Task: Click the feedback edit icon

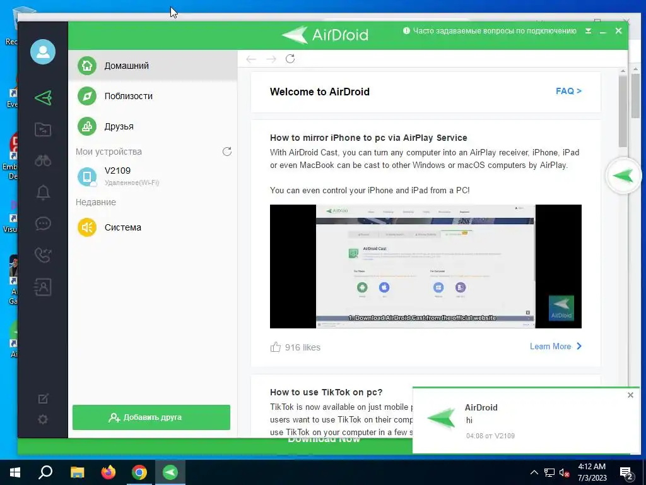Action: tap(44, 399)
